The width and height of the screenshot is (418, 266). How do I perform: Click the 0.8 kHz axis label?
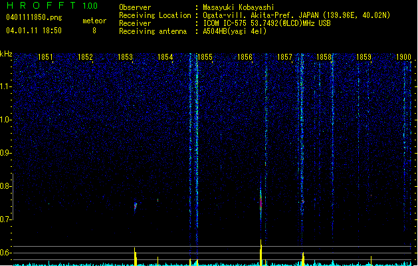[x=5, y=186]
